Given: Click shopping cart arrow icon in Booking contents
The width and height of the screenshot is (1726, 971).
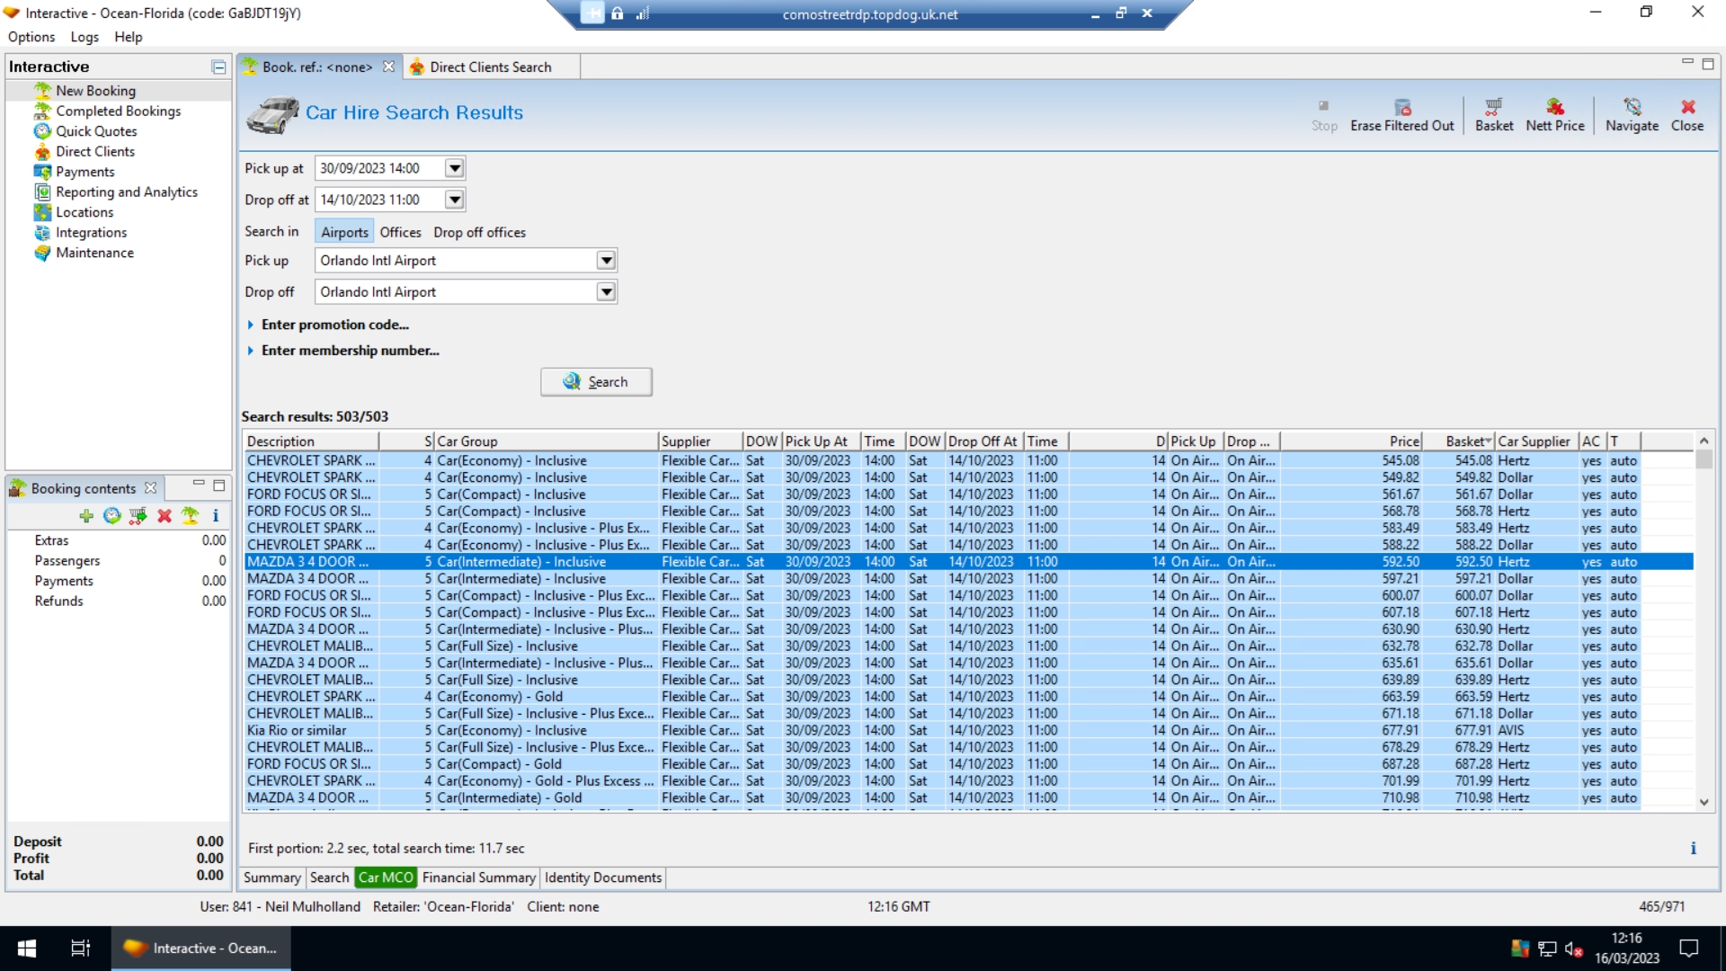Looking at the screenshot, I should [138, 516].
